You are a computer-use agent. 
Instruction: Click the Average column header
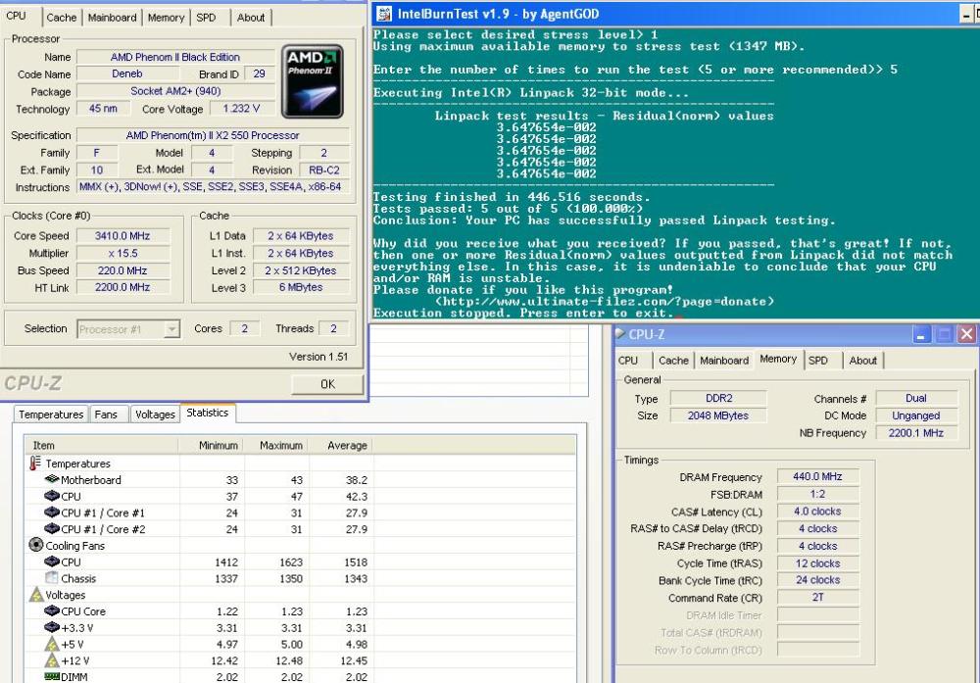click(x=341, y=445)
